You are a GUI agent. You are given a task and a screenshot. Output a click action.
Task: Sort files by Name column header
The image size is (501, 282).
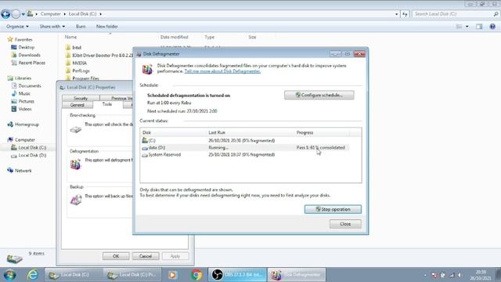point(70,37)
